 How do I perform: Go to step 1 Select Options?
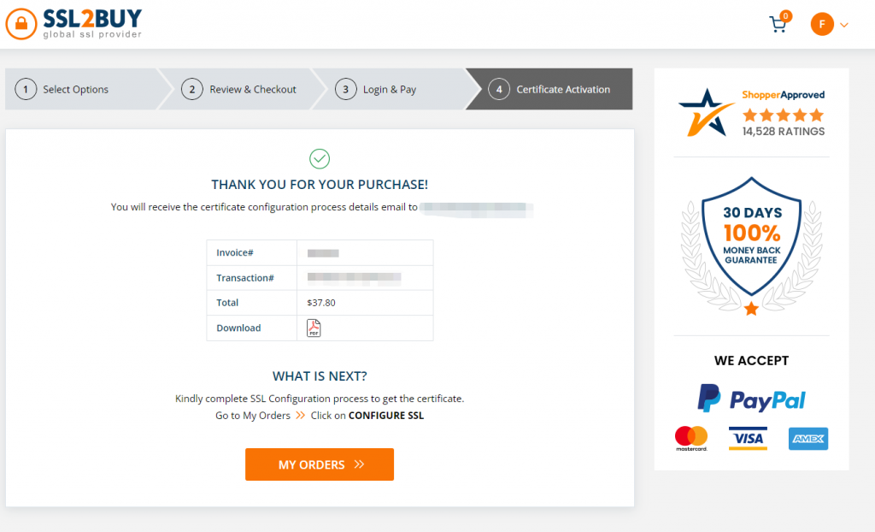(x=75, y=89)
